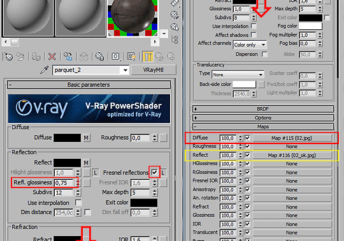Viewport: 344px width, 241px height.
Task: Click the Fog color white swatch
Action: pyautogui.click(x=310, y=26)
